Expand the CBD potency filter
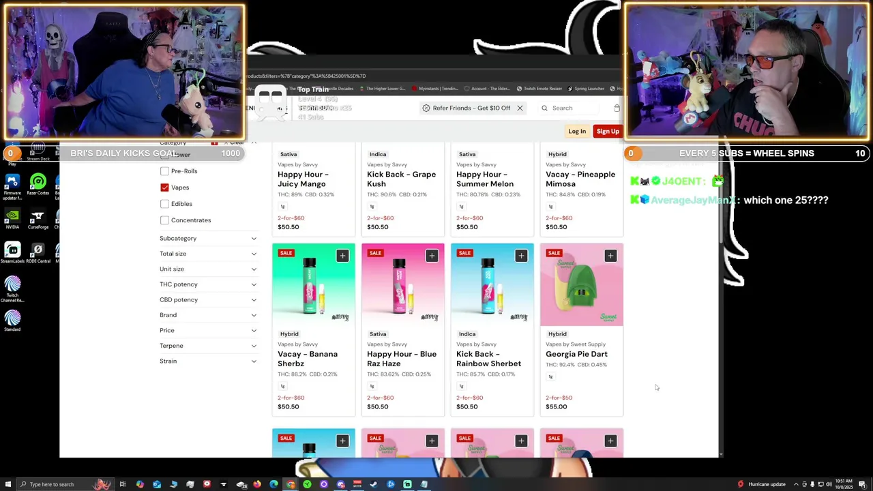873x491 pixels. click(208, 299)
